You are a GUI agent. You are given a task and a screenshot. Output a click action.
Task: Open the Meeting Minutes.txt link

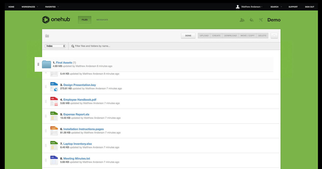point(76,159)
